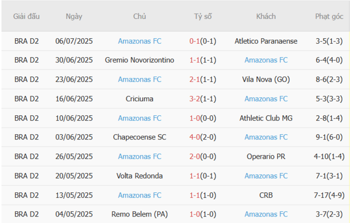Open Amazonas FC link on 06/07/2025 row
This screenshot has height=223, width=350.
(139, 41)
